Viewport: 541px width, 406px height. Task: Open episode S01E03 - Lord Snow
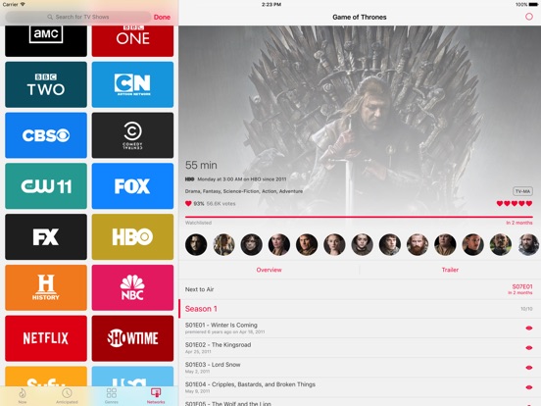click(x=360, y=368)
